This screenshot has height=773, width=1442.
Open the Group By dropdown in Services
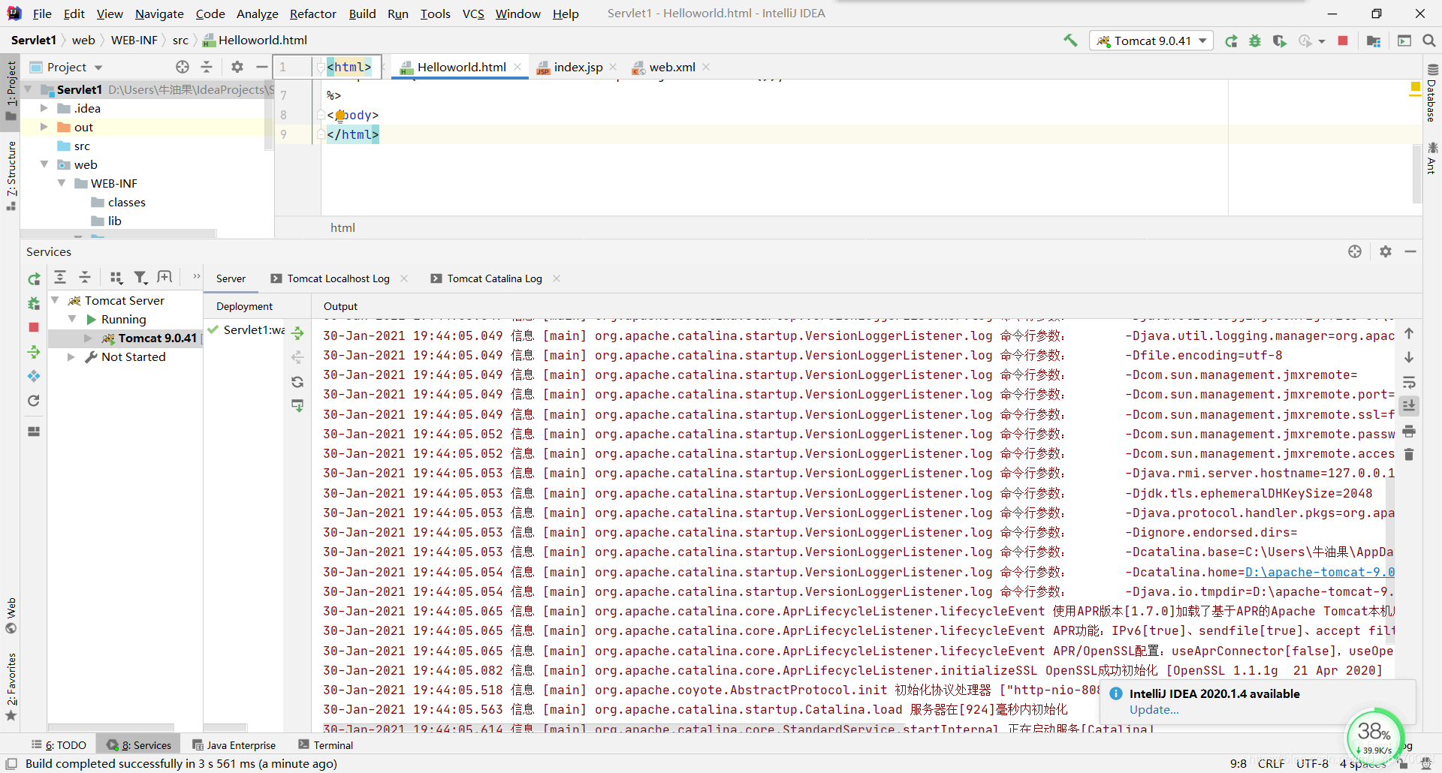[116, 278]
